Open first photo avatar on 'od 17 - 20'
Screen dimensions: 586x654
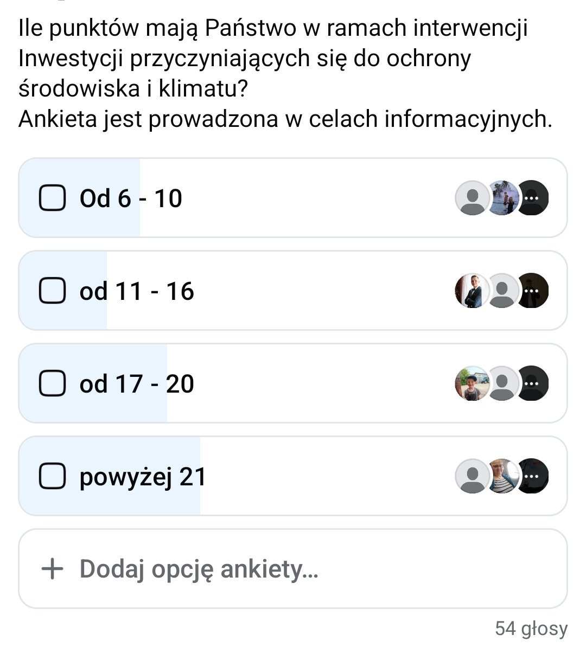click(x=471, y=384)
